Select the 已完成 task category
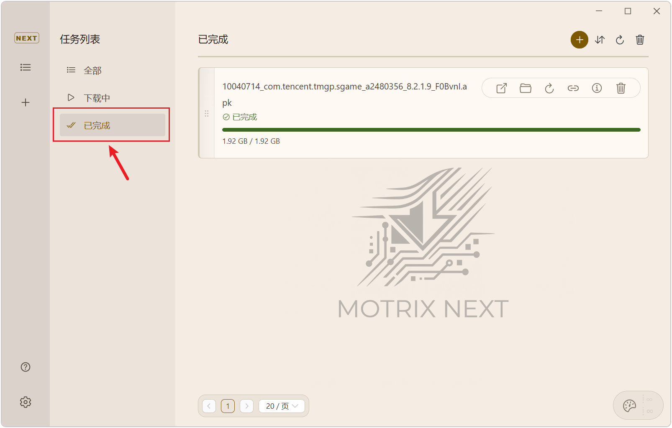Screen dimensions: 672x428 tap(113, 125)
